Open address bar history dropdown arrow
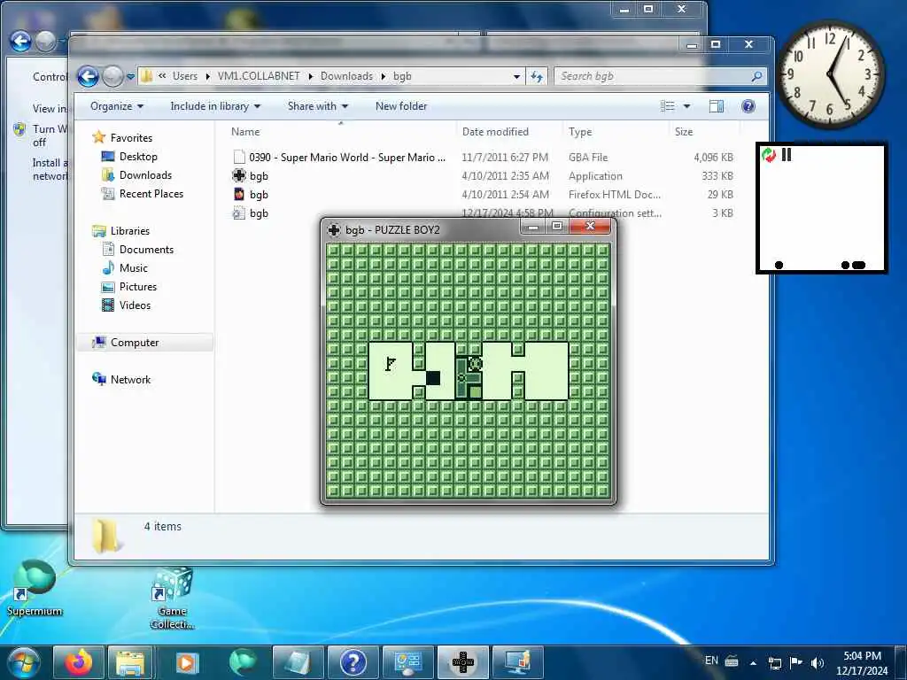Viewport: 907px width, 680px height. tap(516, 76)
